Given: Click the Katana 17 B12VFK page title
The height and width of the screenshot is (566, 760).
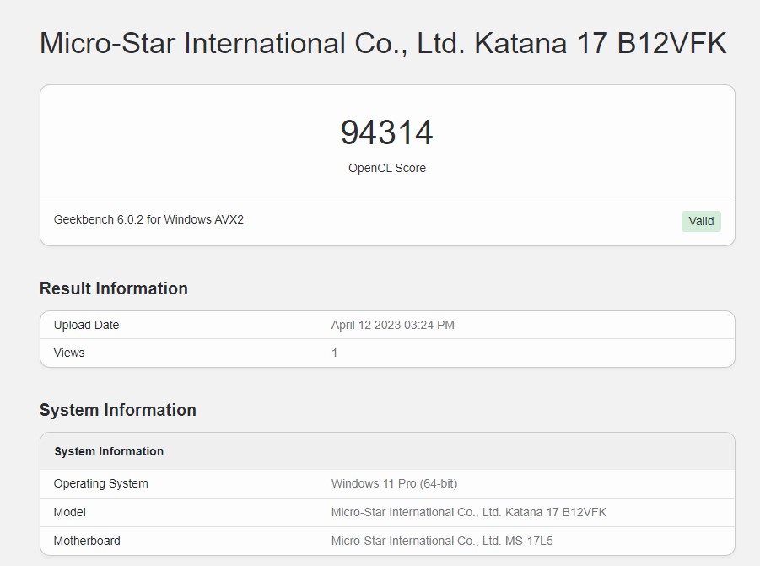Looking at the screenshot, I should (x=383, y=44).
